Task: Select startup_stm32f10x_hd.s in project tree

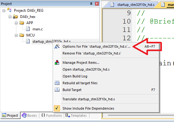Action: coord(51,41)
